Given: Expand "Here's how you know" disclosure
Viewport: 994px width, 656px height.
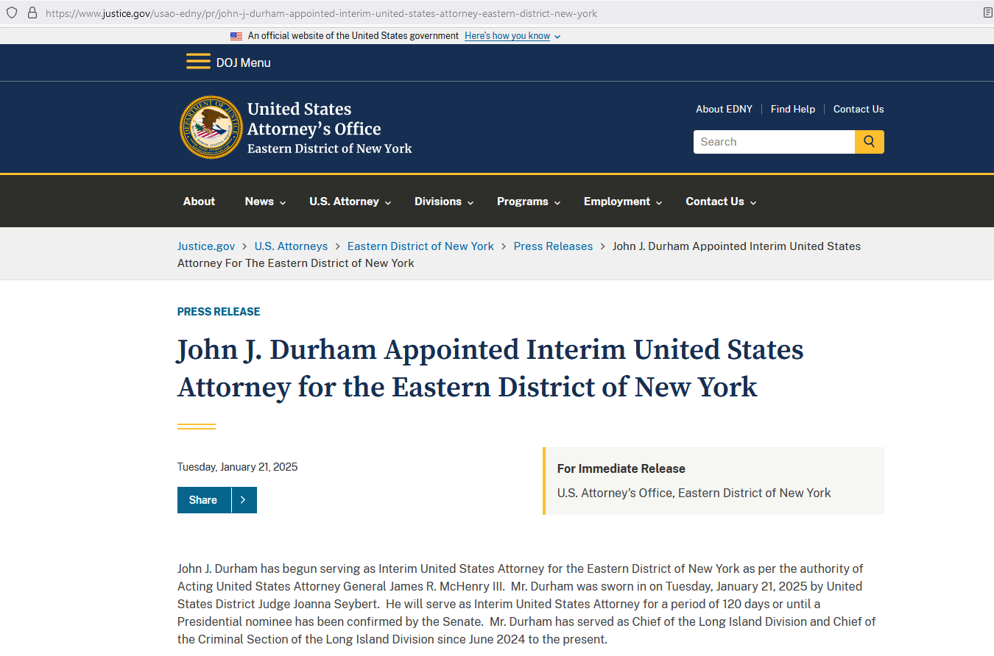Looking at the screenshot, I should [512, 36].
